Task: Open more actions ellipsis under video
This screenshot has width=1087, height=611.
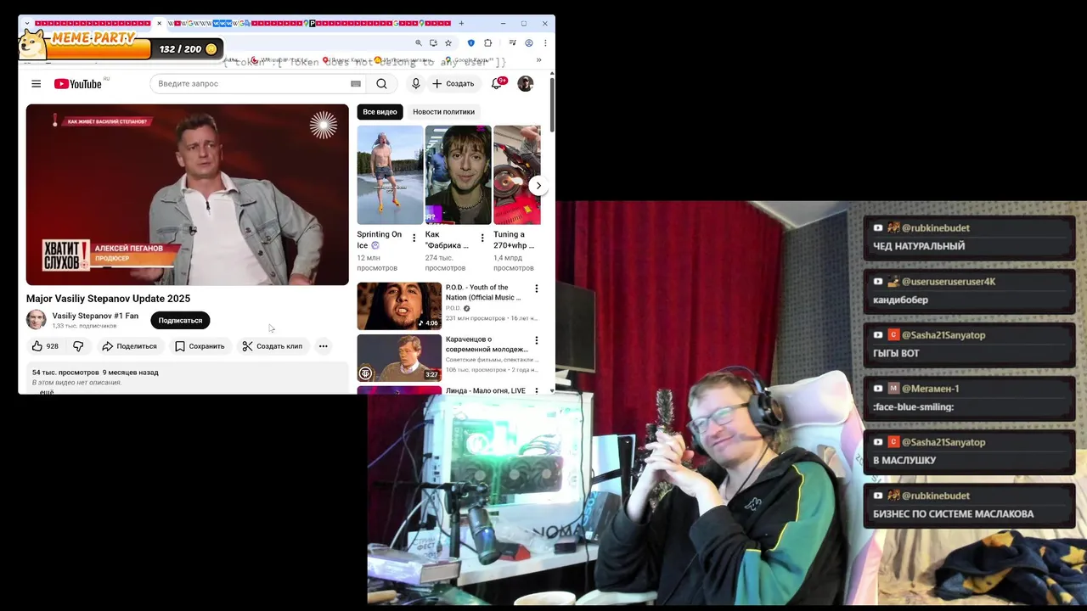Action: [x=323, y=346]
